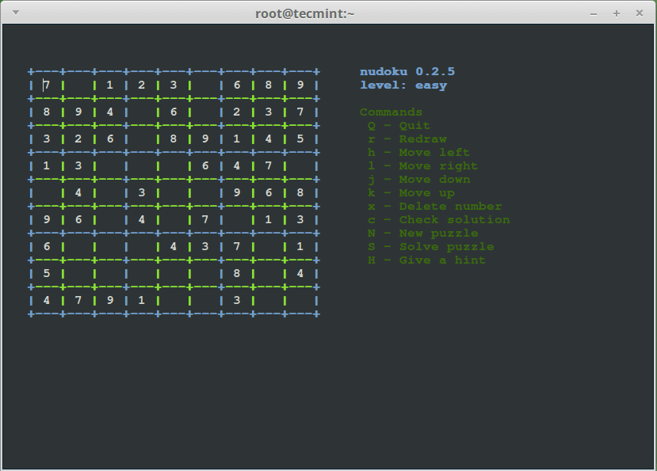Click the 'x - Delete number' command text

coord(434,207)
